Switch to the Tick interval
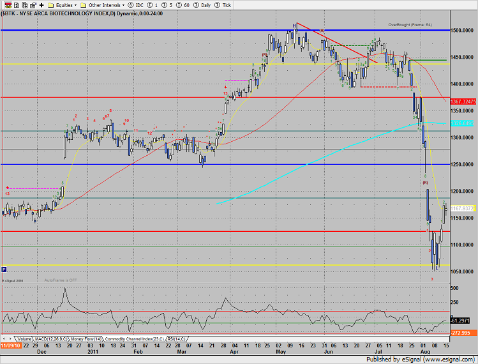This screenshot has width=478, height=364. (223, 5)
